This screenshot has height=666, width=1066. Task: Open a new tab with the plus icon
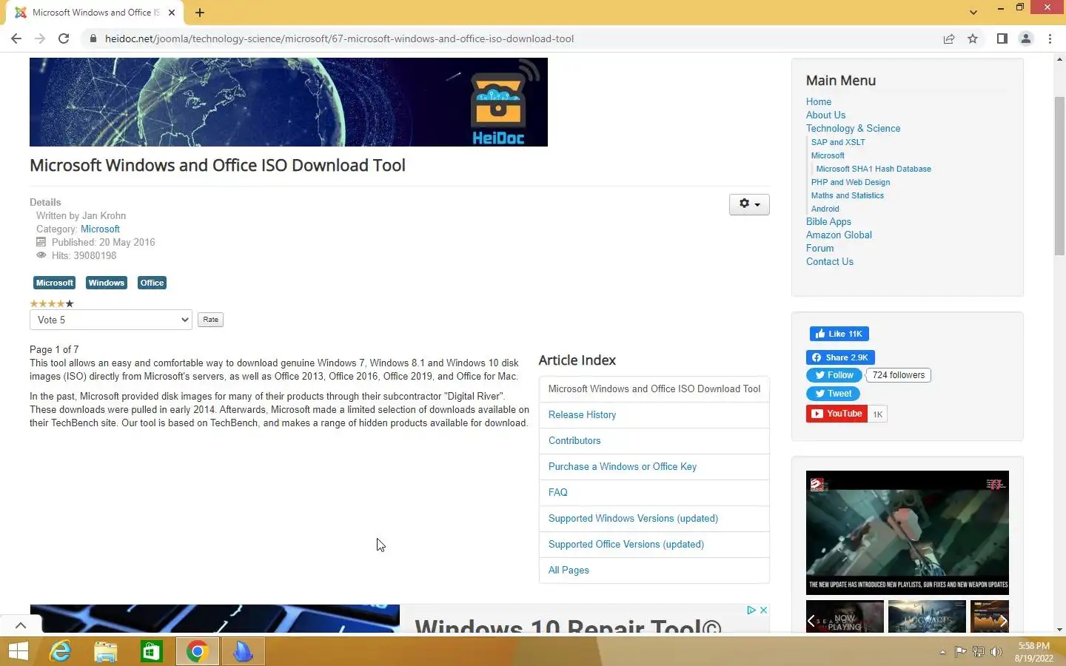(x=200, y=13)
